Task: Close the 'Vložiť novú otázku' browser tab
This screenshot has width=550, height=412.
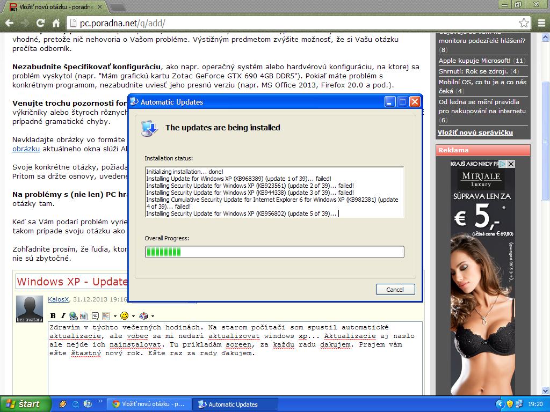Action: (100, 6)
